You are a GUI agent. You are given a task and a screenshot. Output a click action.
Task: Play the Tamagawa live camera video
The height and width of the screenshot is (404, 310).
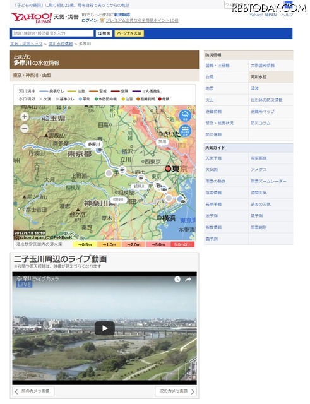[x=105, y=328]
